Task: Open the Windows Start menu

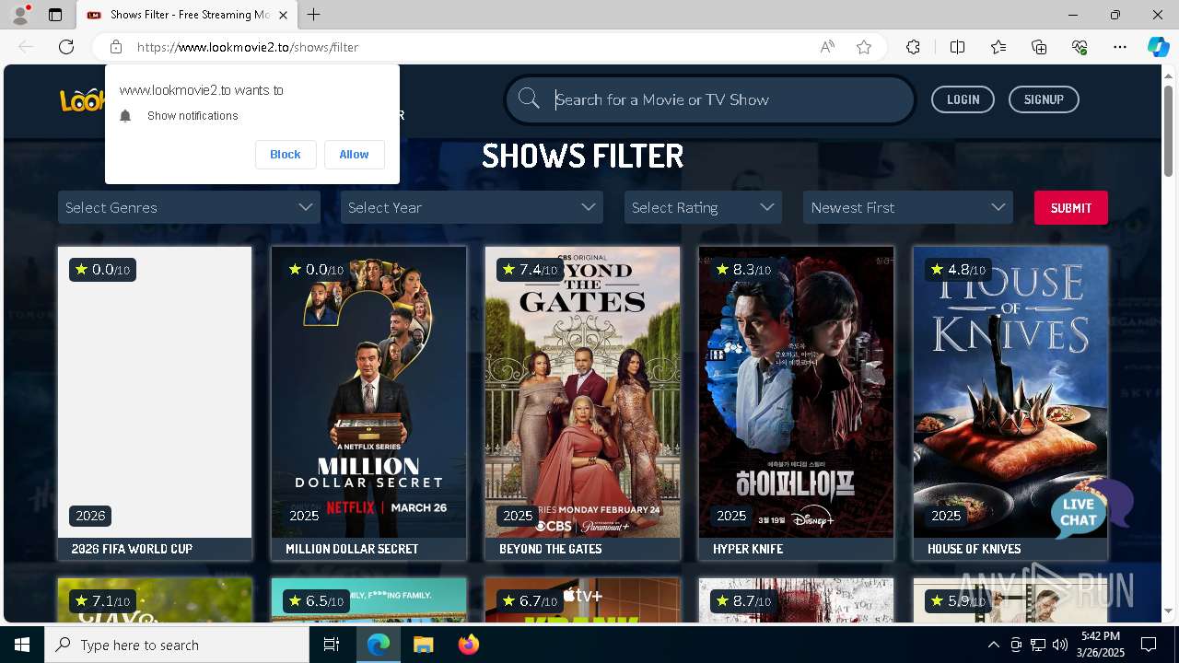Action: pos(22,645)
